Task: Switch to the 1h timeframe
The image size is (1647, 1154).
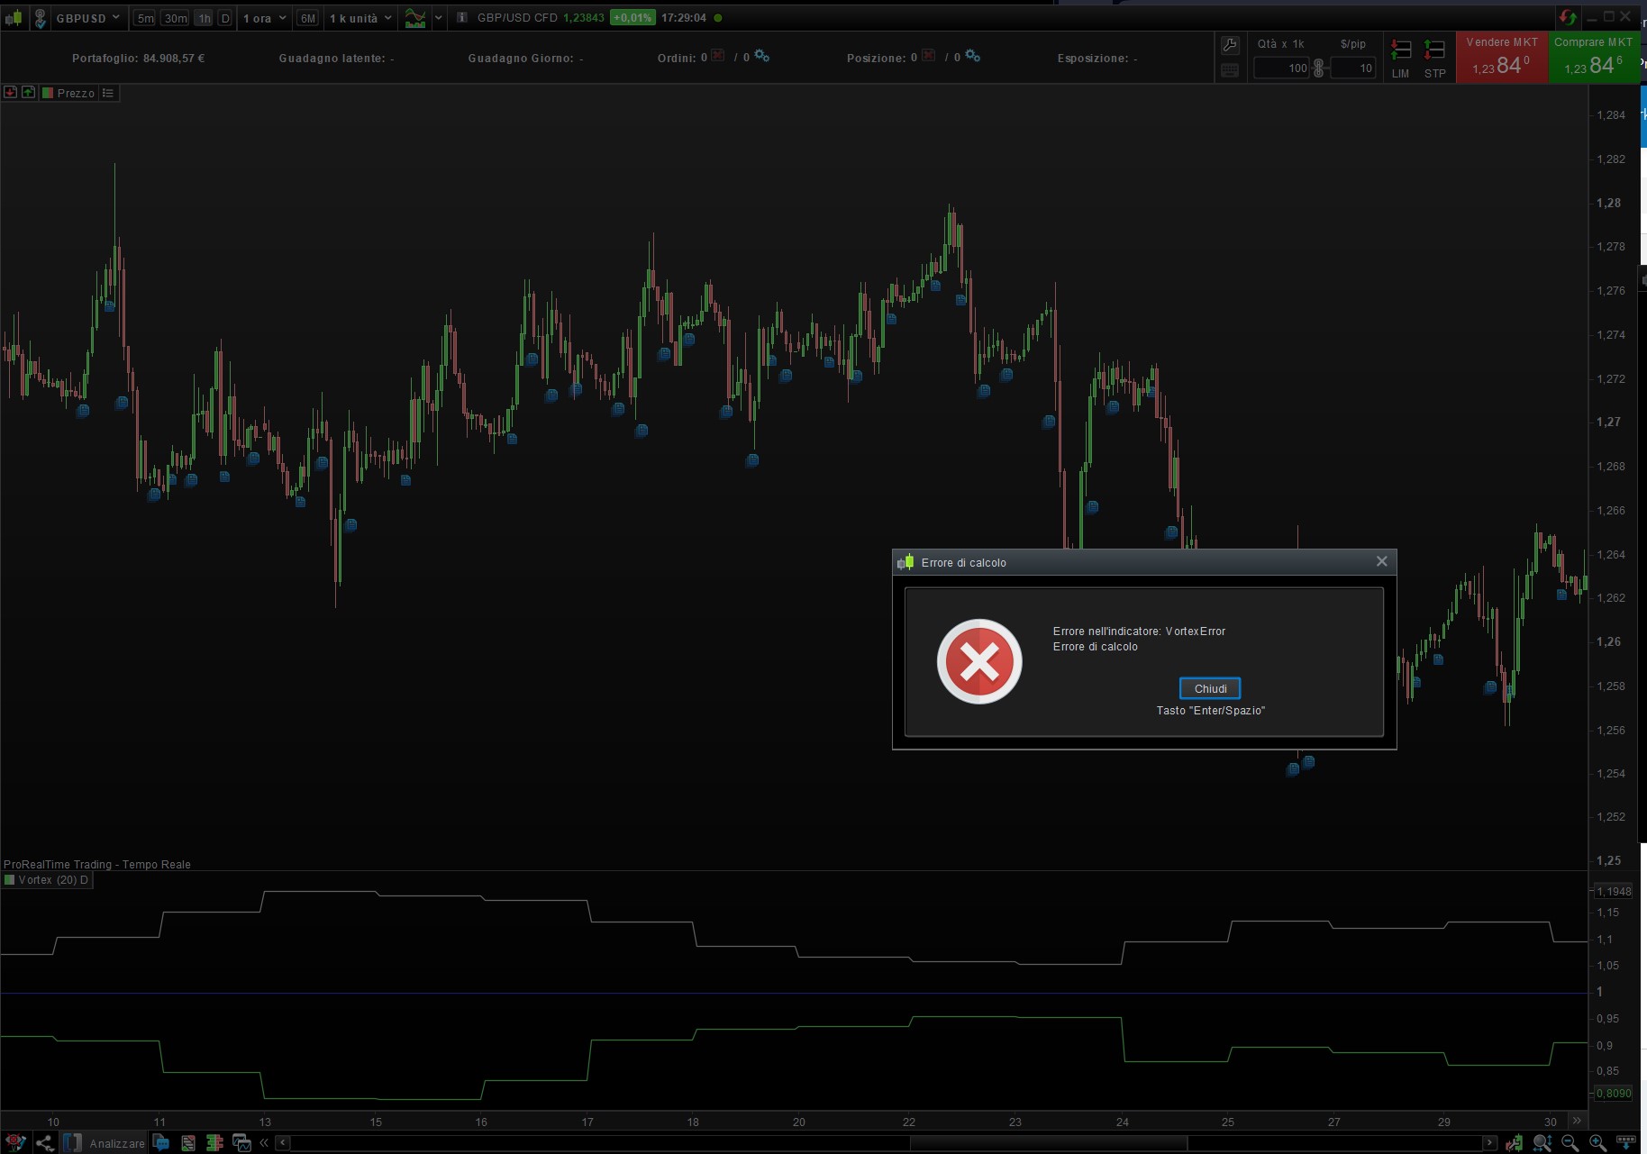Action: pyautogui.click(x=205, y=18)
